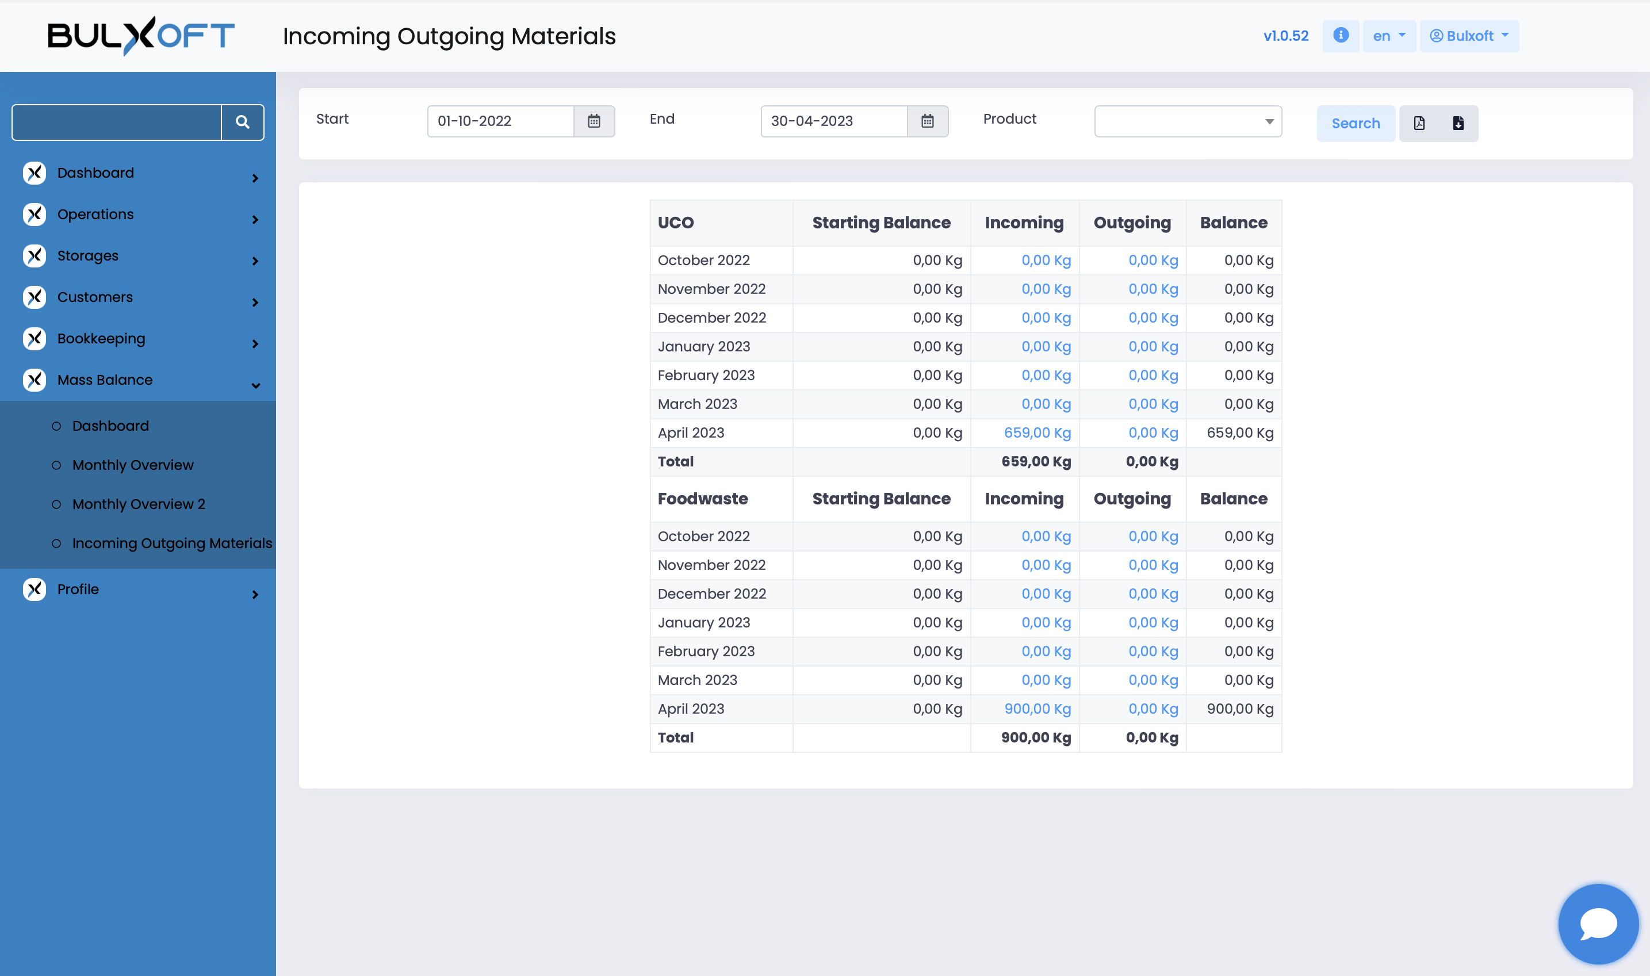1650x976 pixels.
Task: Open UCO April 2023 incoming 659,00 Kg link
Action: click(x=1036, y=432)
